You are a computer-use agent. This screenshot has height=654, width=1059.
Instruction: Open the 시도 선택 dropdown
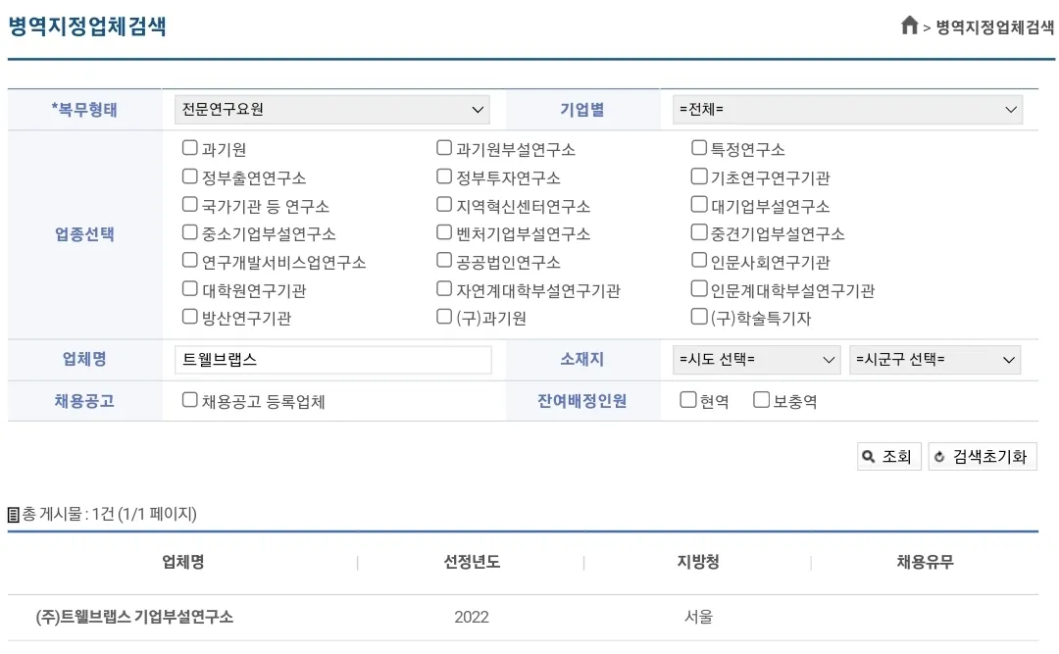[x=756, y=360]
